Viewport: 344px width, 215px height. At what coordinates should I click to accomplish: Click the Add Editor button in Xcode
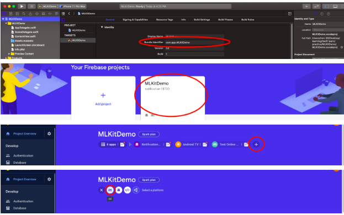(x=290, y=14)
